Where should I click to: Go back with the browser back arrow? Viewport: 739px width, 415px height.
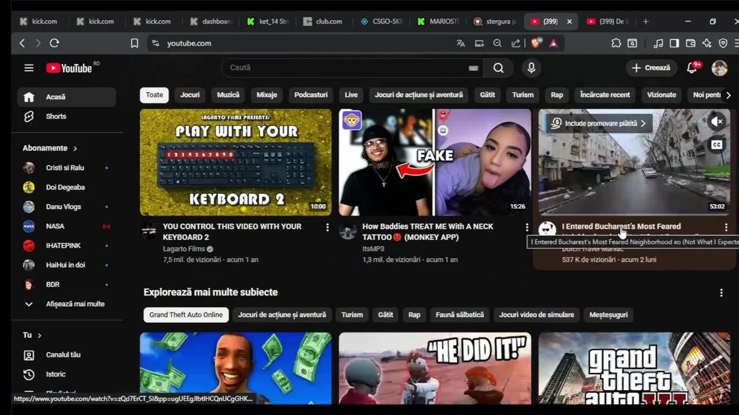pos(22,43)
